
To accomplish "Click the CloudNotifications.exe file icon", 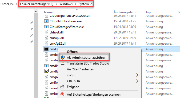I will click(46, 21).
